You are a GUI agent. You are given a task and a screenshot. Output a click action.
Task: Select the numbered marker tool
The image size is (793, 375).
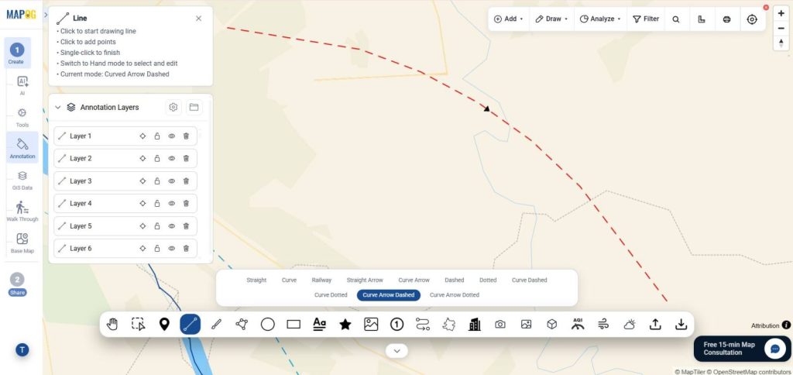[397, 325]
